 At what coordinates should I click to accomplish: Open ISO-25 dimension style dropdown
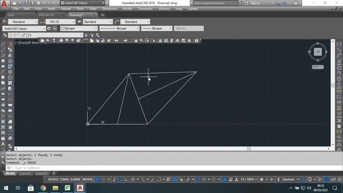pyautogui.click(x=61, y=21)
